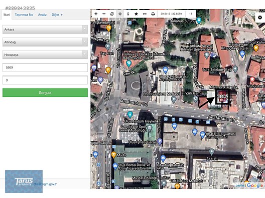This screenshot has height=198, width=265.
Task: Focus the parcel number field 3
Action: [x=45, y=80]
